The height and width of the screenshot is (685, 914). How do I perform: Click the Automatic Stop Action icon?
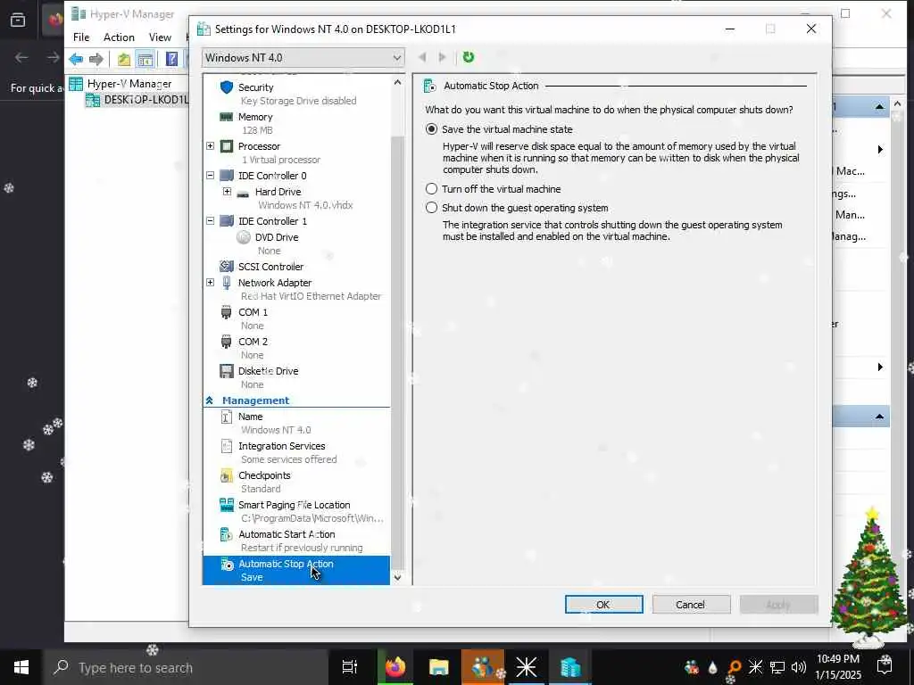coord(227,565)
